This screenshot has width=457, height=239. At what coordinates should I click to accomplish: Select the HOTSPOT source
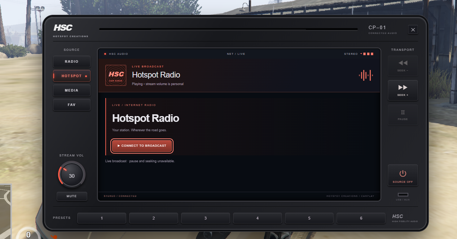tap(71, 76)
